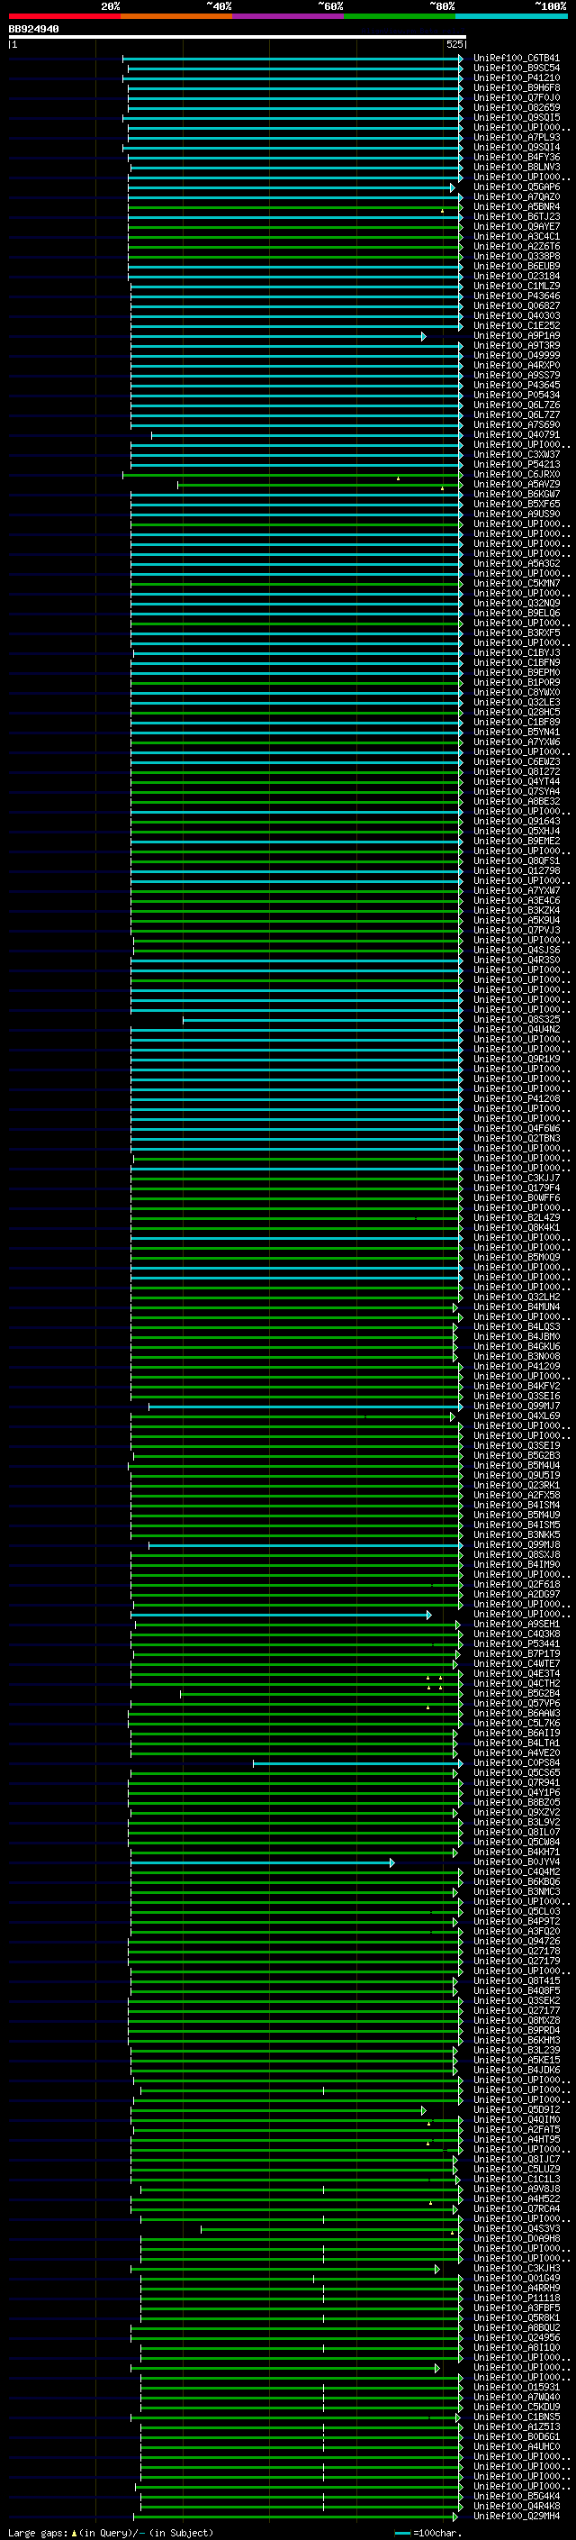Select the UniRef100_Q40791 label
Viewport: 576px width, 2540px height.
[x=517, y=435]
